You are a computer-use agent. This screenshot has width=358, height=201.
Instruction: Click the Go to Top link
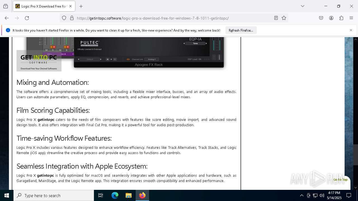point(340,180)
